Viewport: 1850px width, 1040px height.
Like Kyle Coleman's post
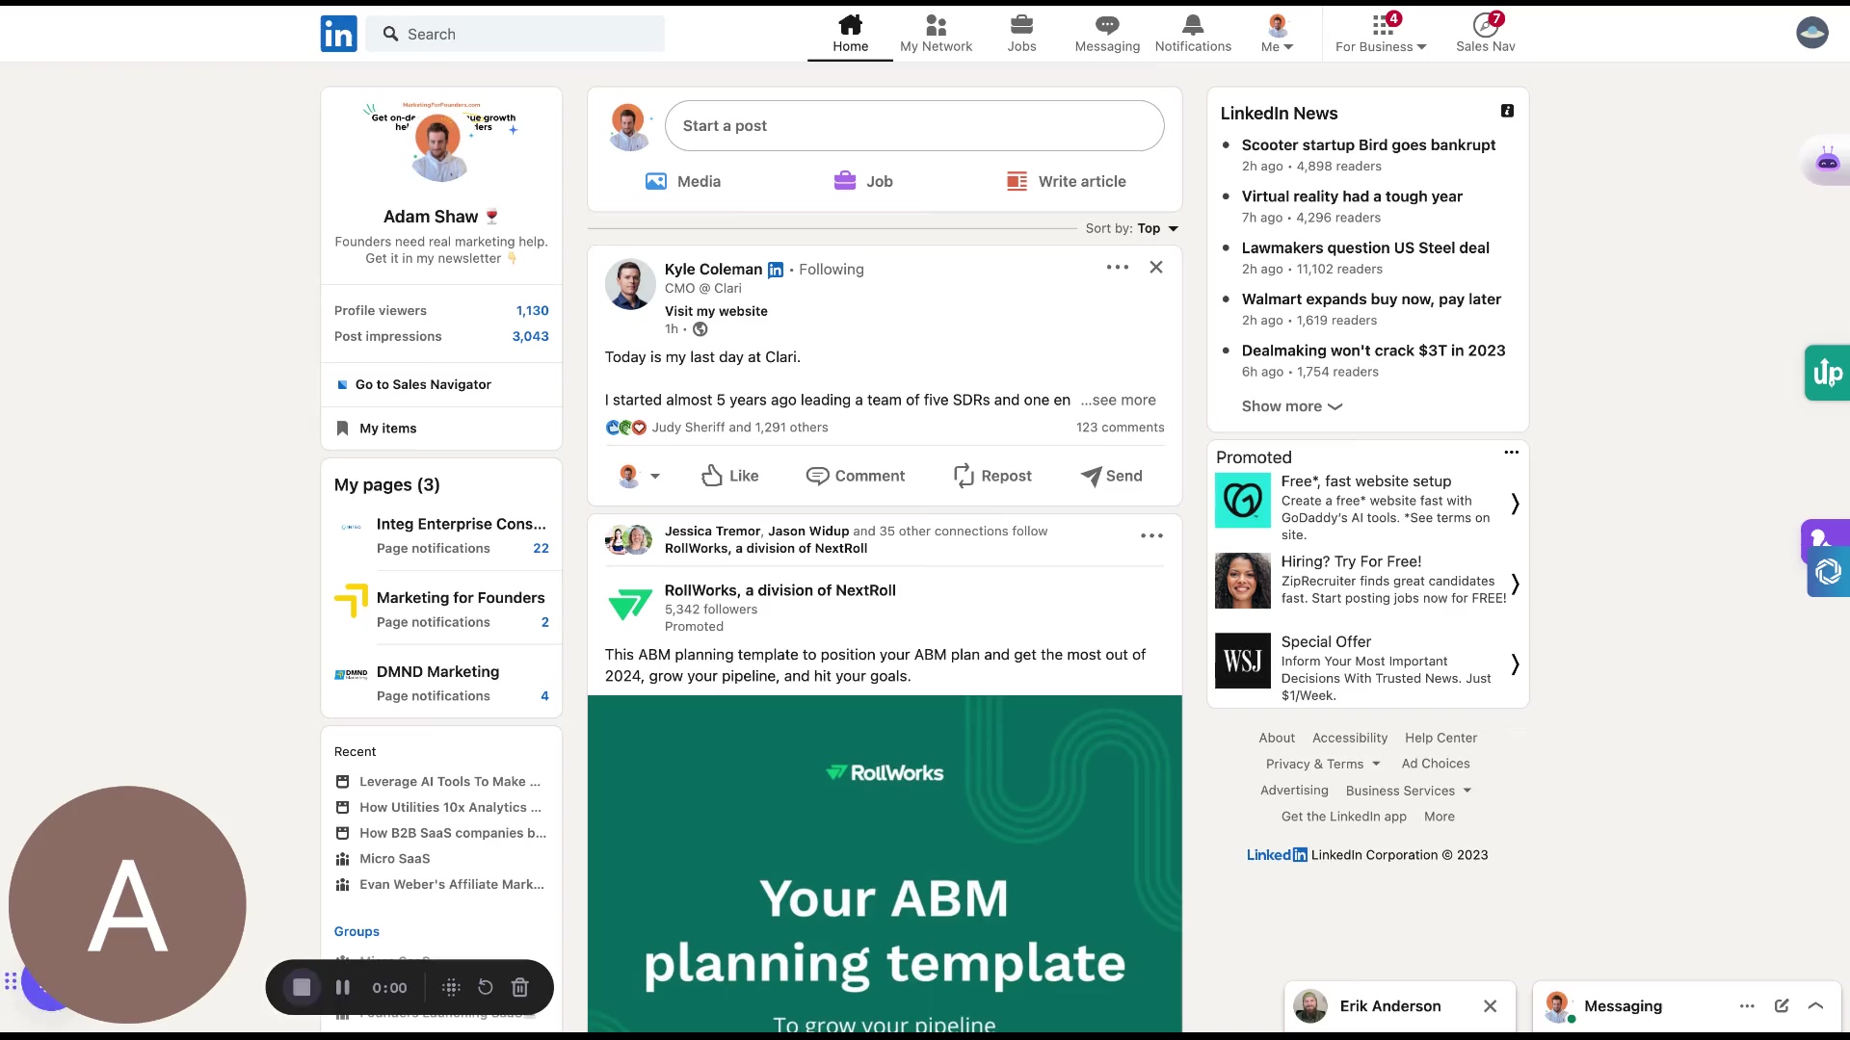coord(729,476)
